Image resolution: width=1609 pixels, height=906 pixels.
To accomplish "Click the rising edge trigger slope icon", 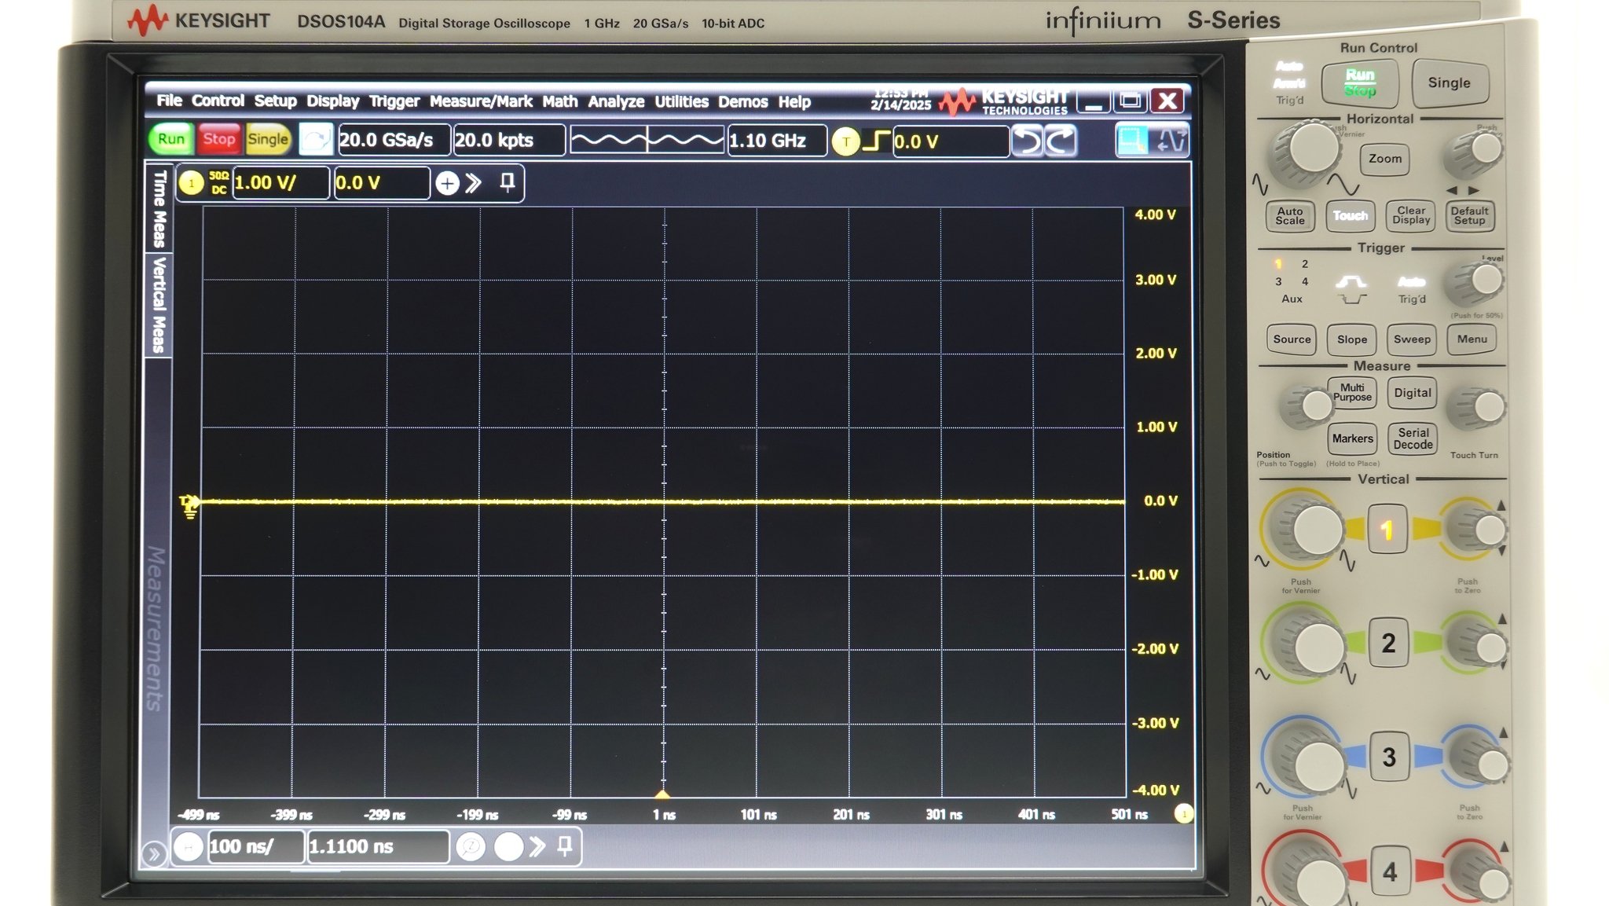I will coord(876,141).
